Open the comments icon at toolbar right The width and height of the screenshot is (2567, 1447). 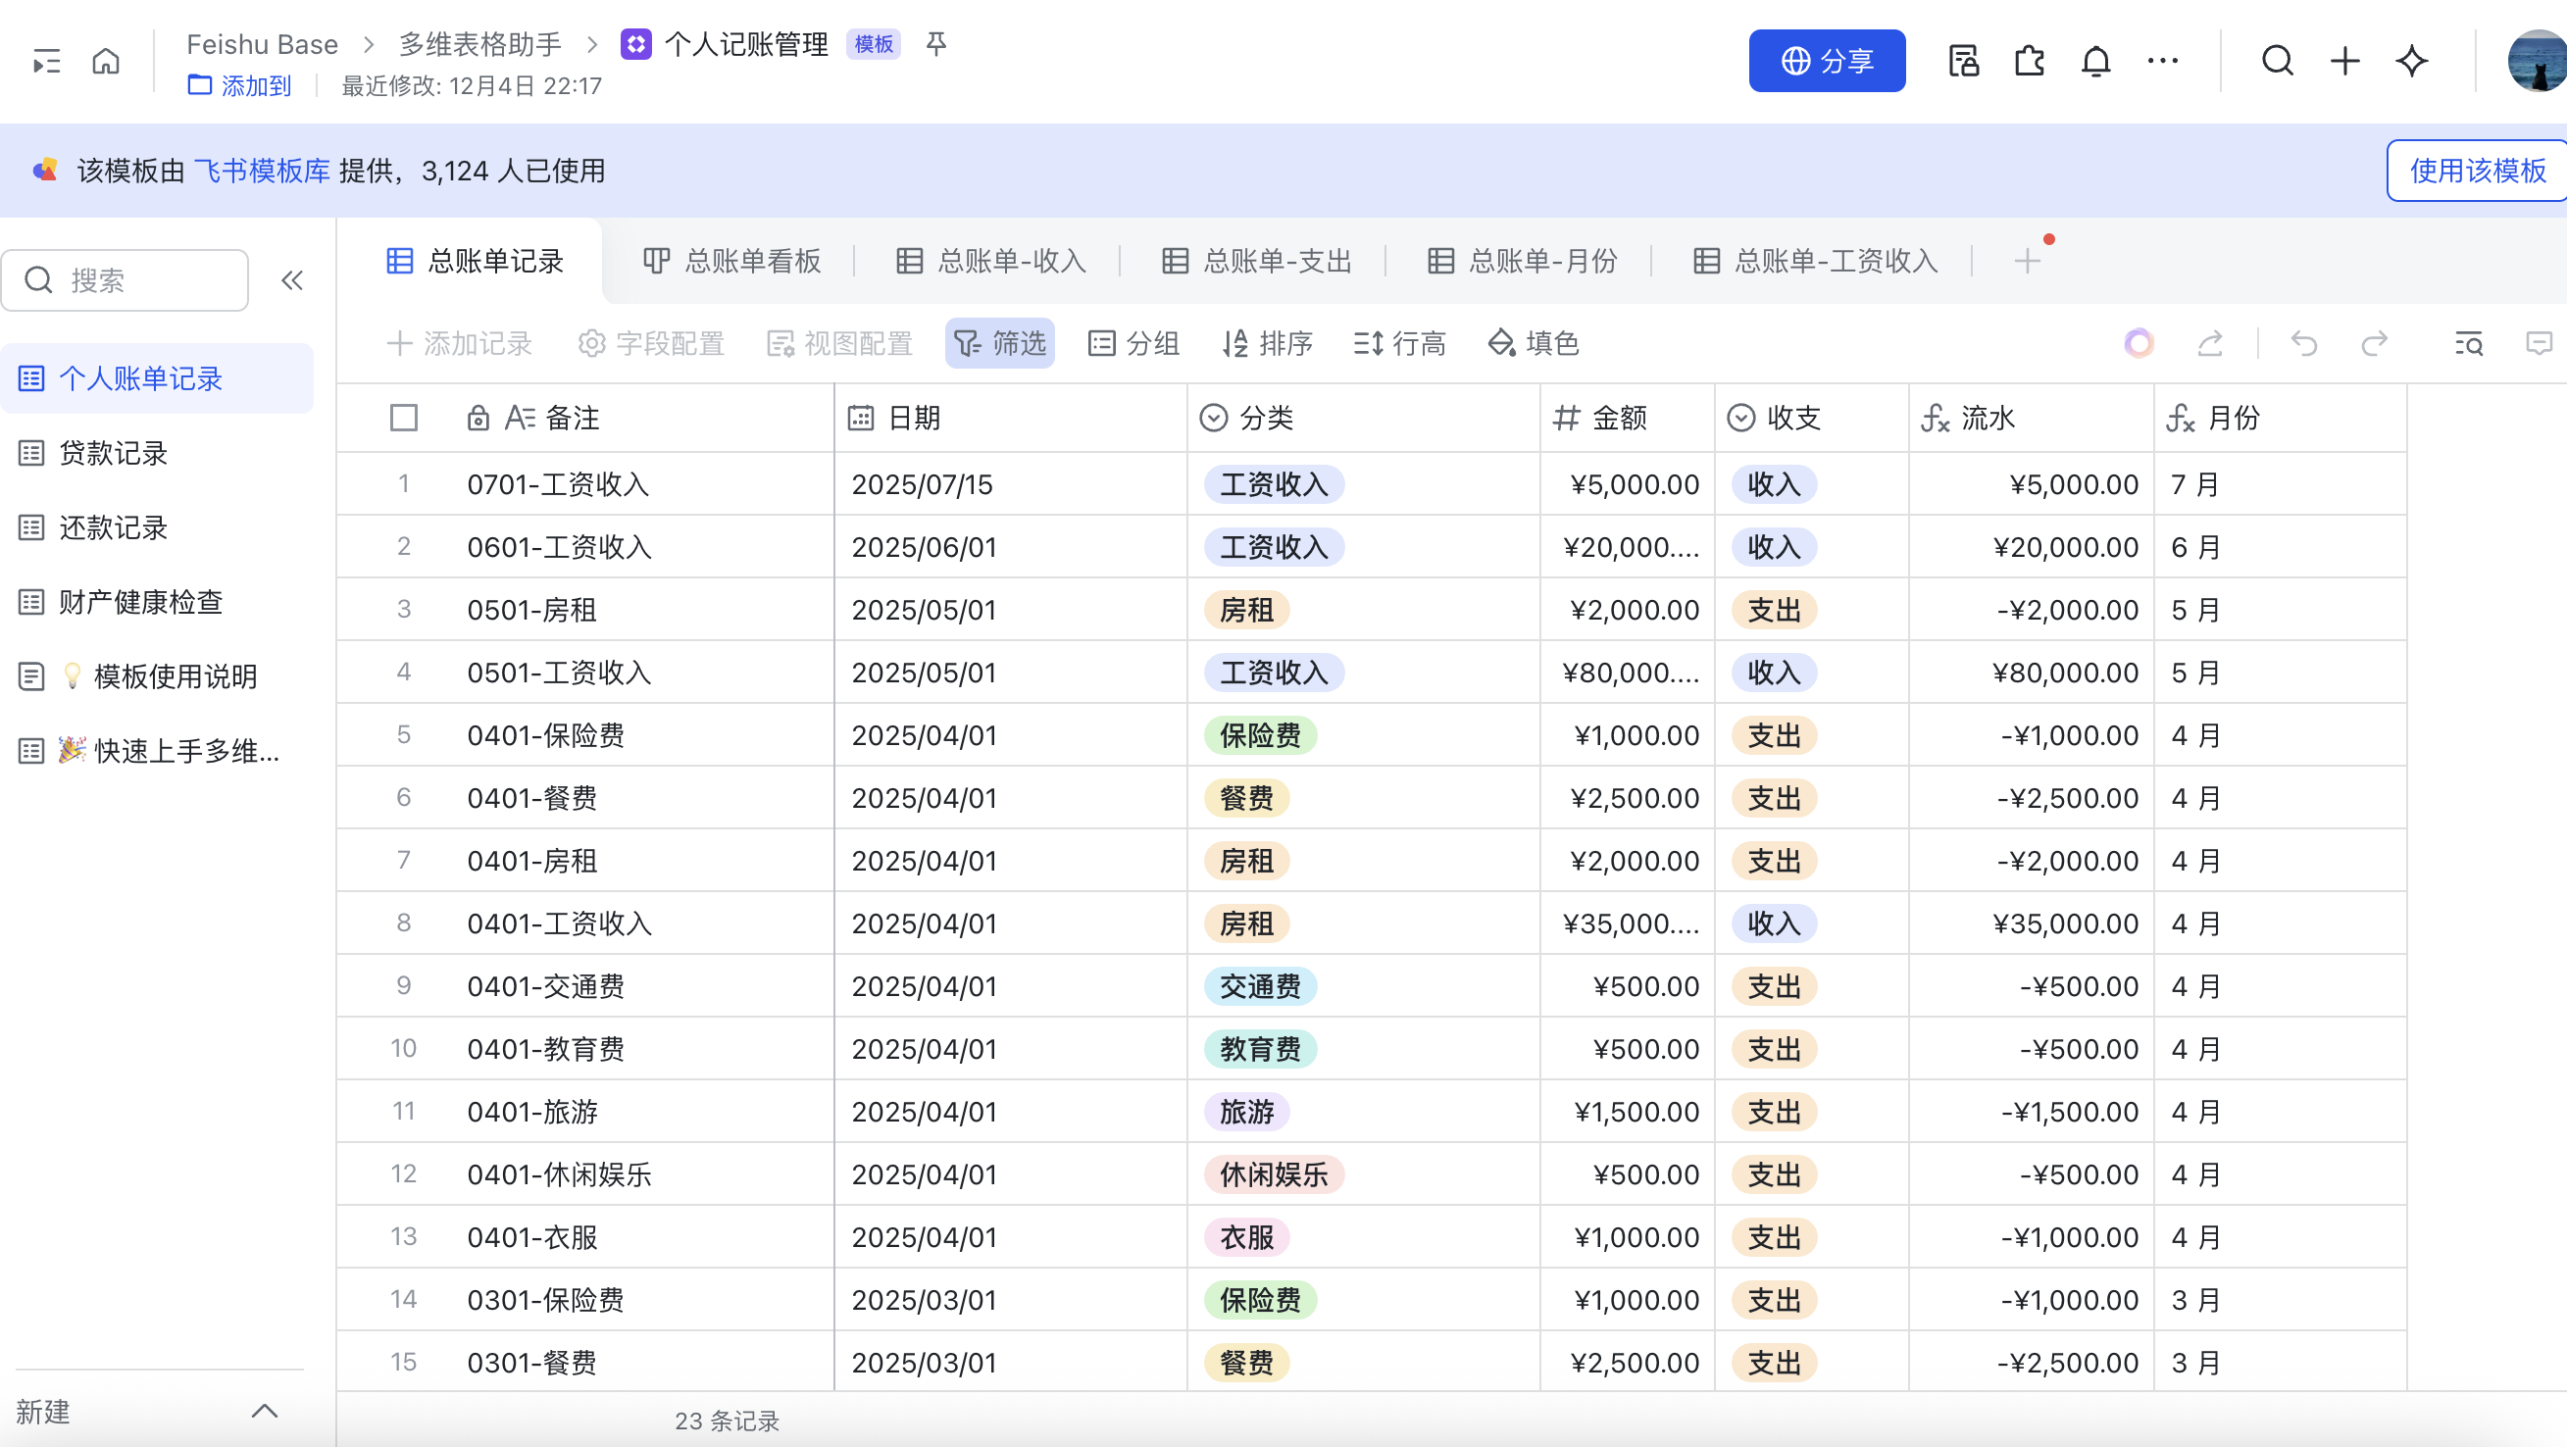(x=2540, y=344)
